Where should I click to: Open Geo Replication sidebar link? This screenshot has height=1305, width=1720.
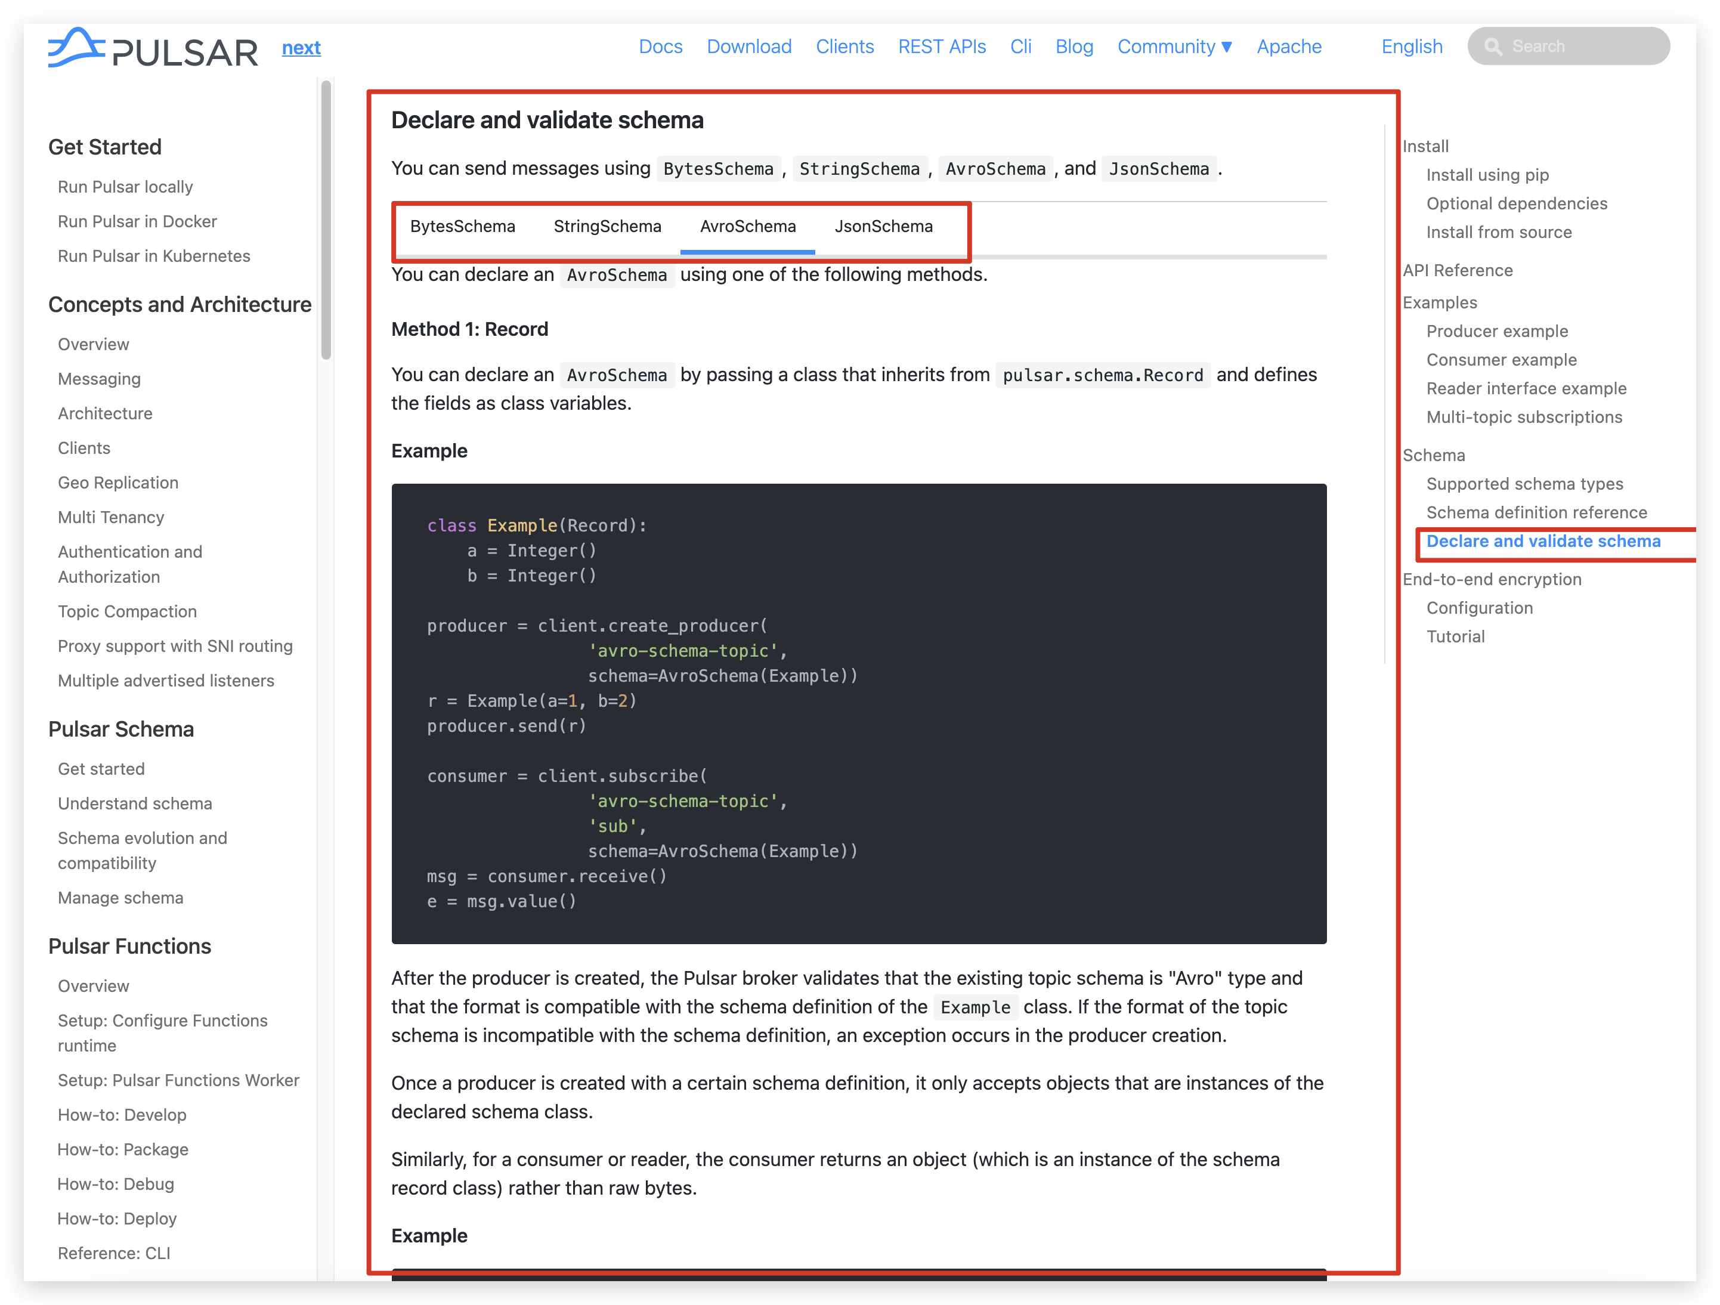tap(118, 483)
